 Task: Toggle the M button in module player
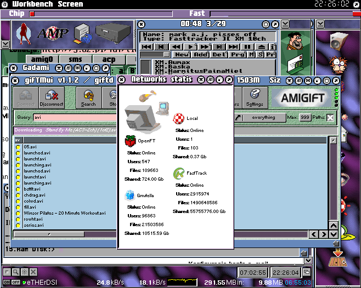coord(252,54)
